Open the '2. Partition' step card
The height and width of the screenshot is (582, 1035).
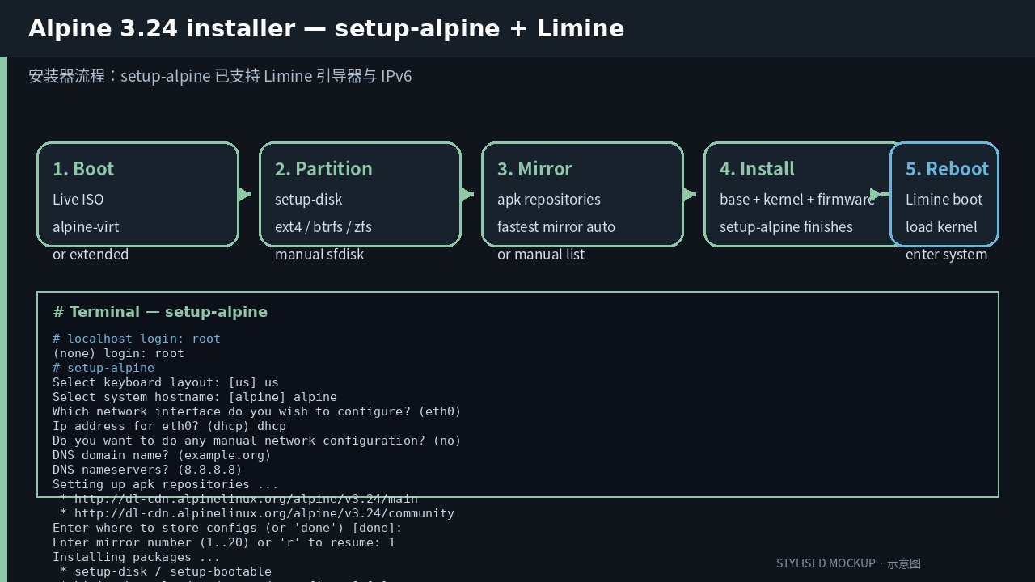pos(360,195)
